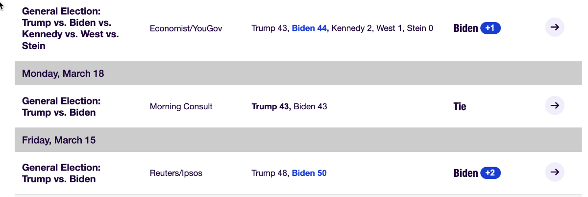The width and height of the screenshot is (588, 197).
Task: Select the Monday, March 18 date header
Action: pyautogui.click(x=63, y=74)
